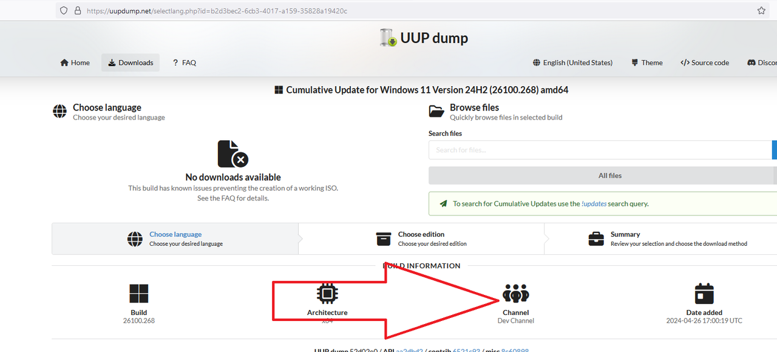Screen dimensions: 777x352
Task: Select the Choose language step tab
Action: tap(175, 239)
